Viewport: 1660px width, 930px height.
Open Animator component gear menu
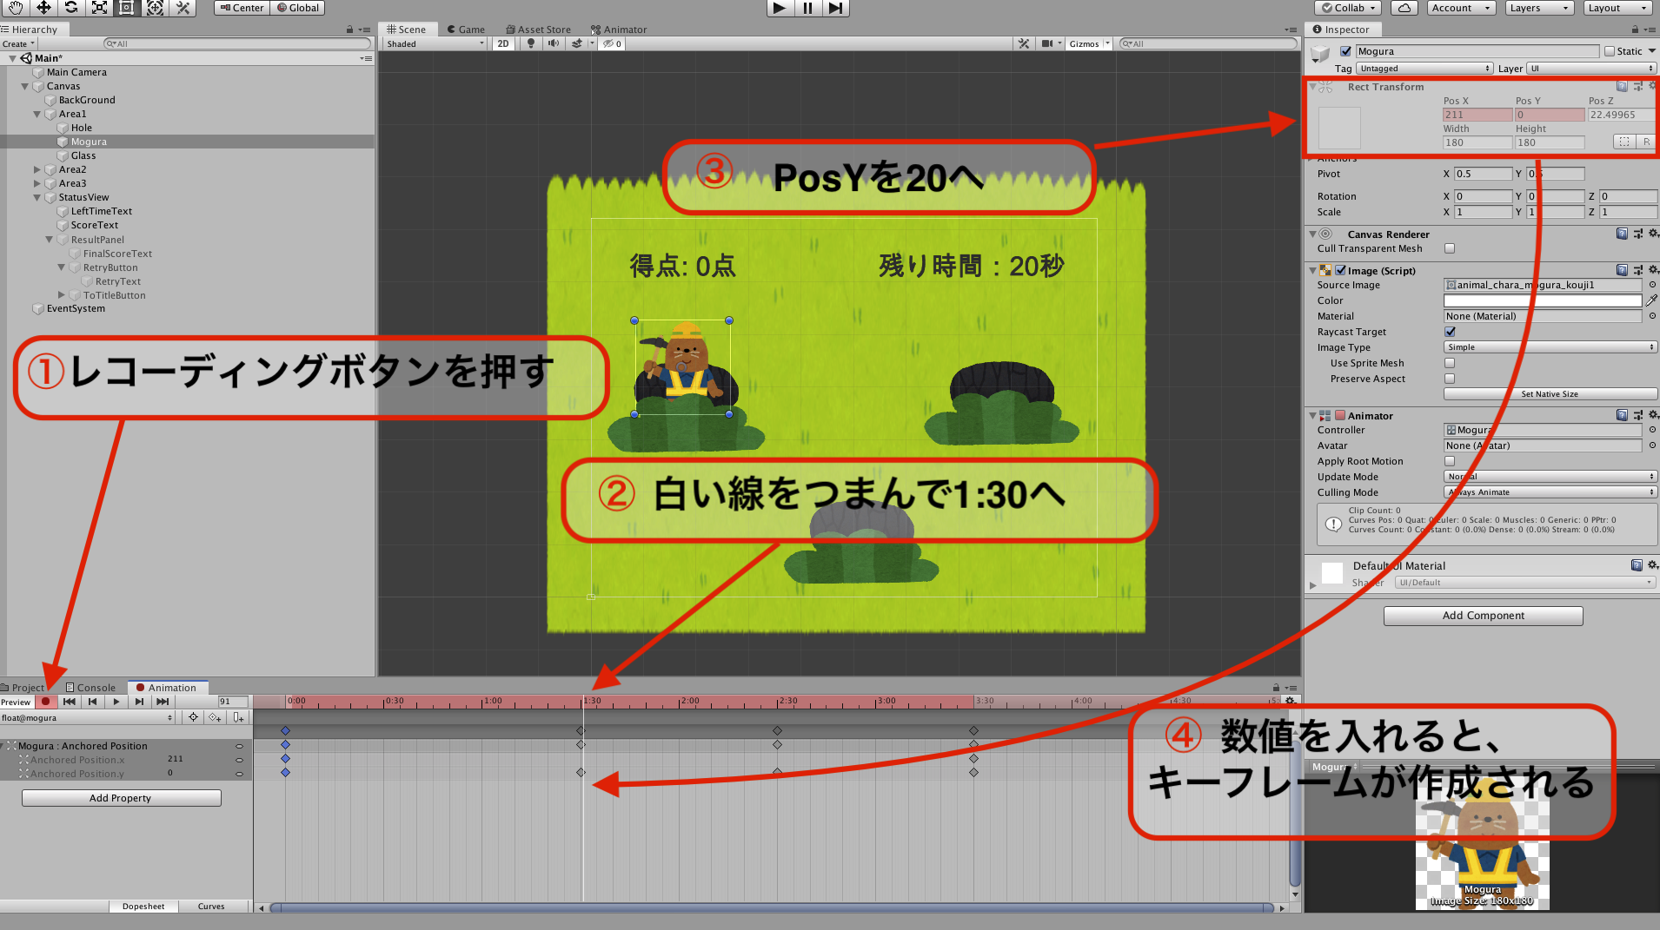click(1653, 415)
